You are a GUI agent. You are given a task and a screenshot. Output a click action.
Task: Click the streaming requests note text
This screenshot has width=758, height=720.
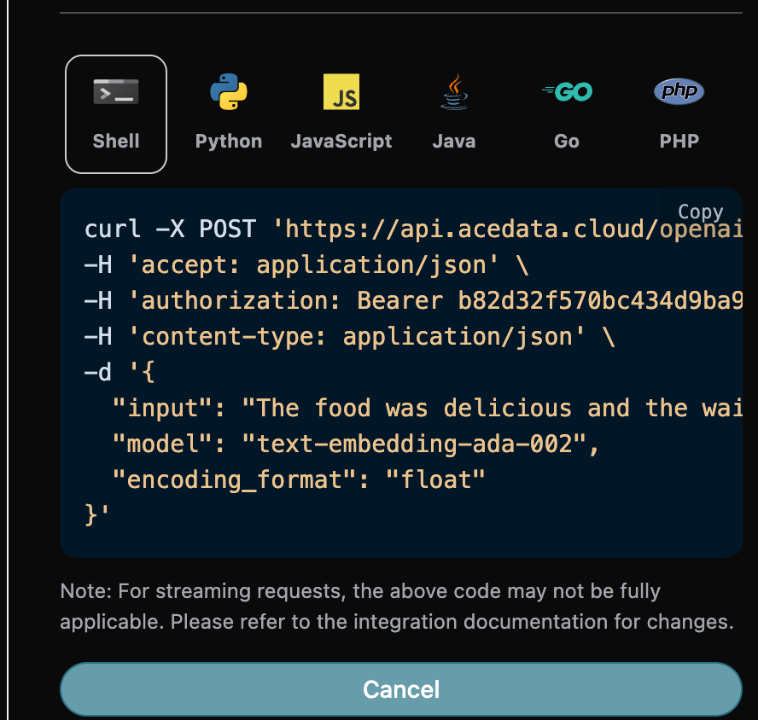point(397,607)
